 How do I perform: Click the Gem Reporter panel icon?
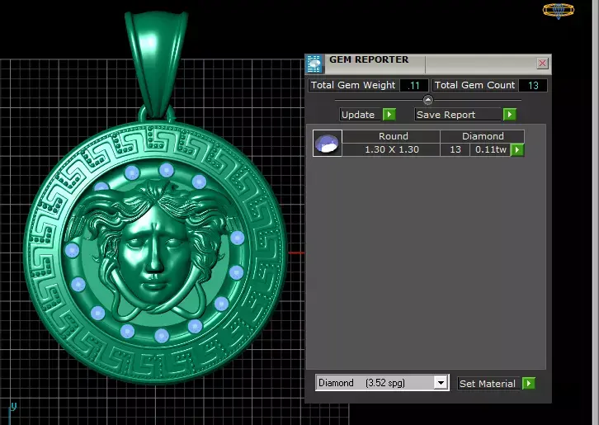[x=314, y=64]
